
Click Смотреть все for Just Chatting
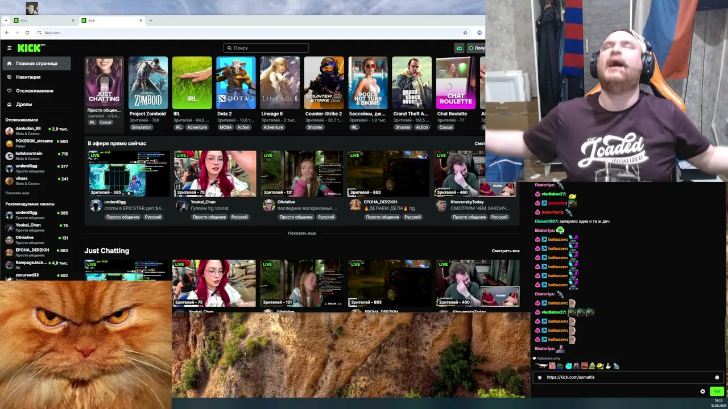click(506, 251)
